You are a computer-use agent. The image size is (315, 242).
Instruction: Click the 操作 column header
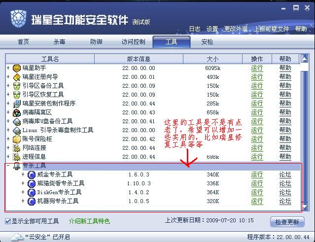(257, 59)
